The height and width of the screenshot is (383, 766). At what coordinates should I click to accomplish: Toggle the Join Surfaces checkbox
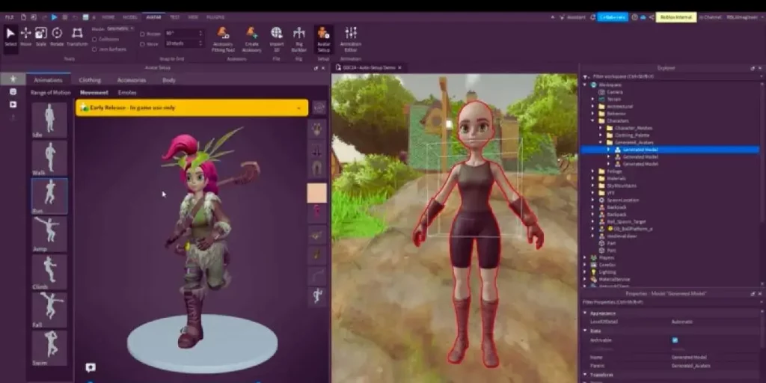tap(95, 49)
